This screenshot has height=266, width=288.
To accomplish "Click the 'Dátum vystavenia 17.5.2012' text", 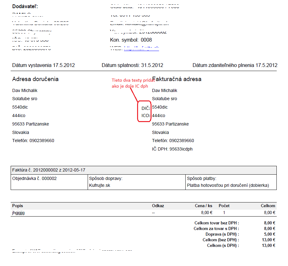I will 44,65.
